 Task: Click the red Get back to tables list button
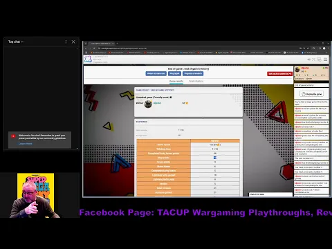280,74
